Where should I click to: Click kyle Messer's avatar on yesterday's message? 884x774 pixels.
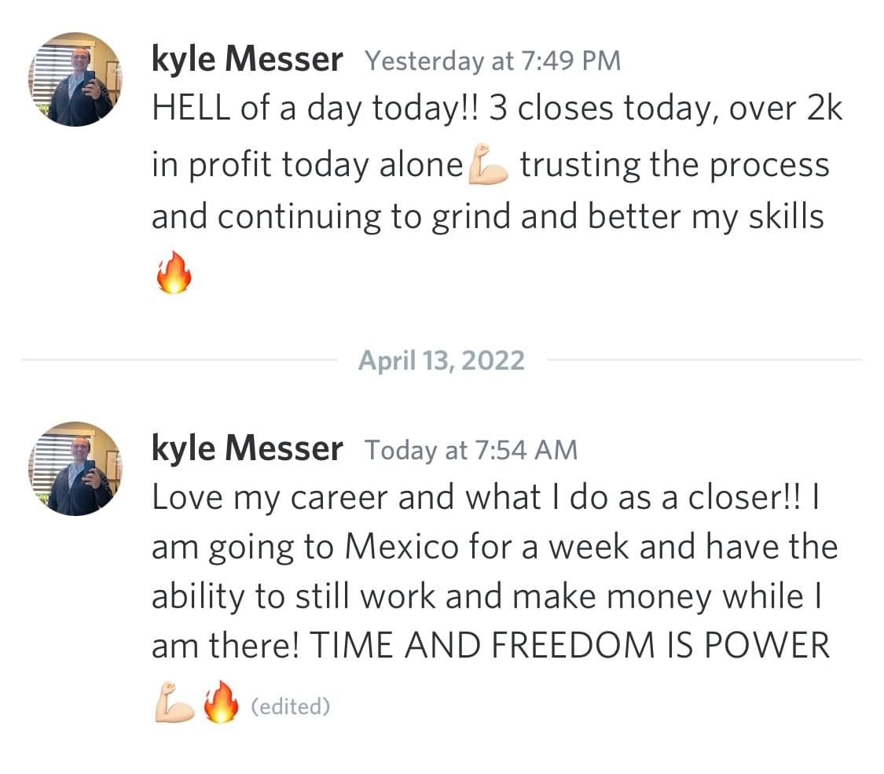click(x=75, y=79)
